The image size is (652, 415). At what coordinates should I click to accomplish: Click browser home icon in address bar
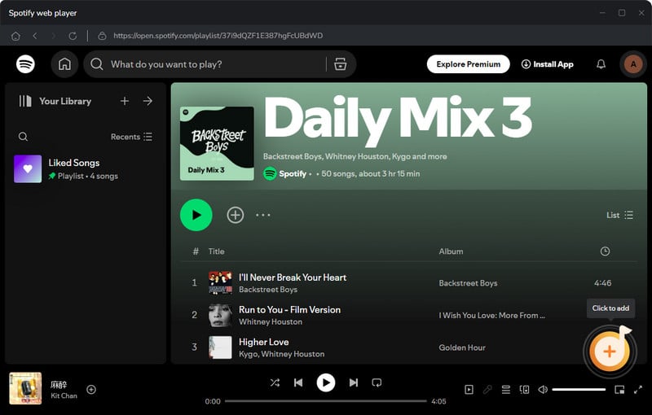(x=15, y=36)
